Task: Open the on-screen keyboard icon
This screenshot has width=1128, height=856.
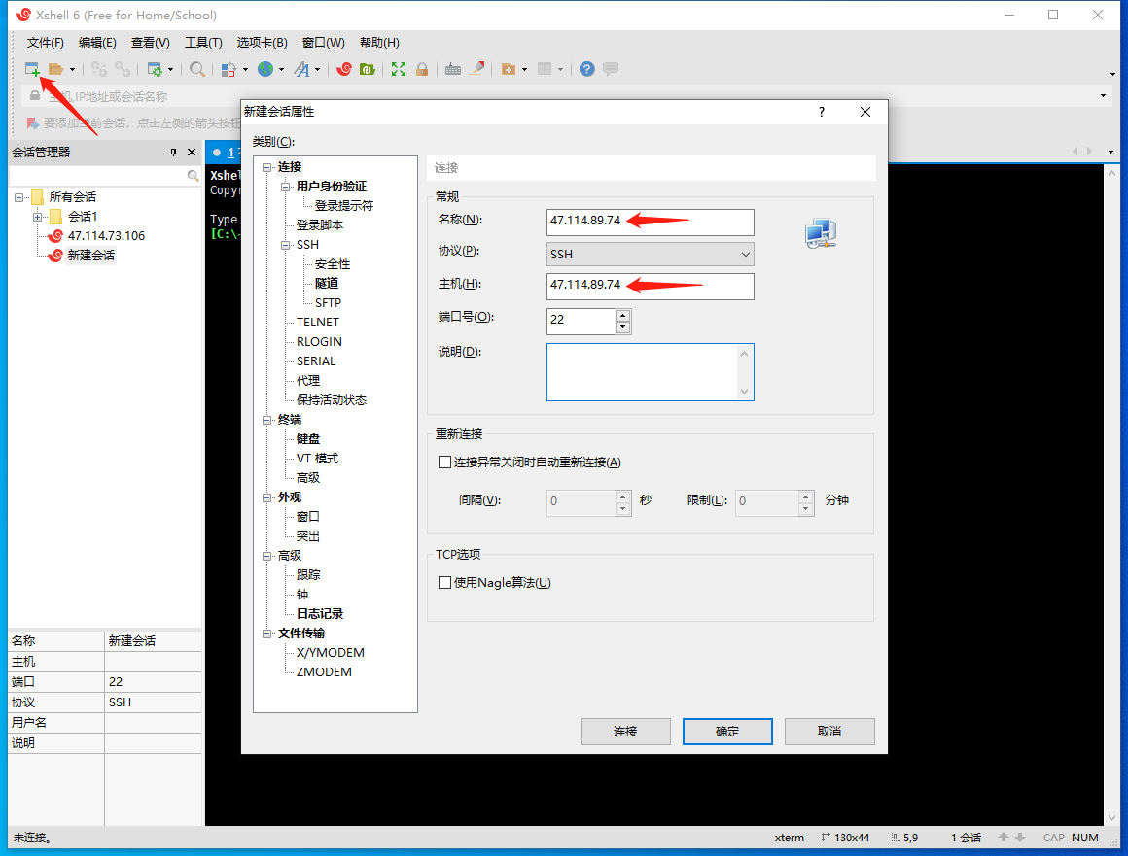Action: [452, 69]
